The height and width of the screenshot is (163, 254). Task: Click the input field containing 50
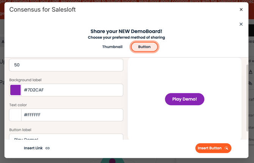[x=66, y=65]
